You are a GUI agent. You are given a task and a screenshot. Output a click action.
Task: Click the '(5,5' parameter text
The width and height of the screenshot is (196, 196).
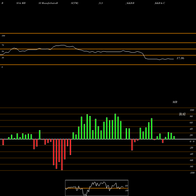pos(101,3)
